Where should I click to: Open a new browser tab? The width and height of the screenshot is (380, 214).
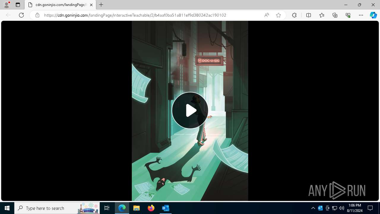pyautogui.click(x=101, y=5)
